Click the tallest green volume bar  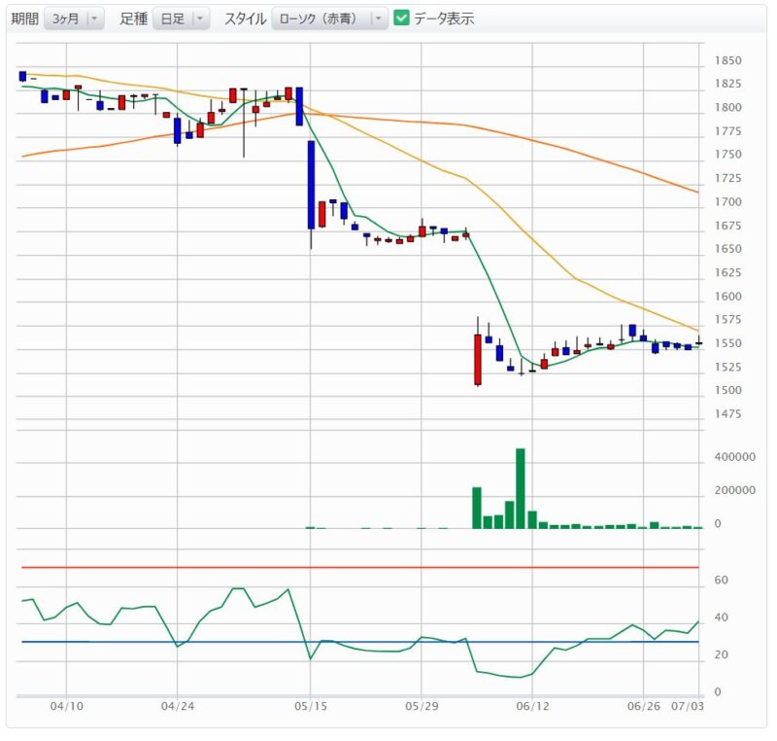click(521, 488)
